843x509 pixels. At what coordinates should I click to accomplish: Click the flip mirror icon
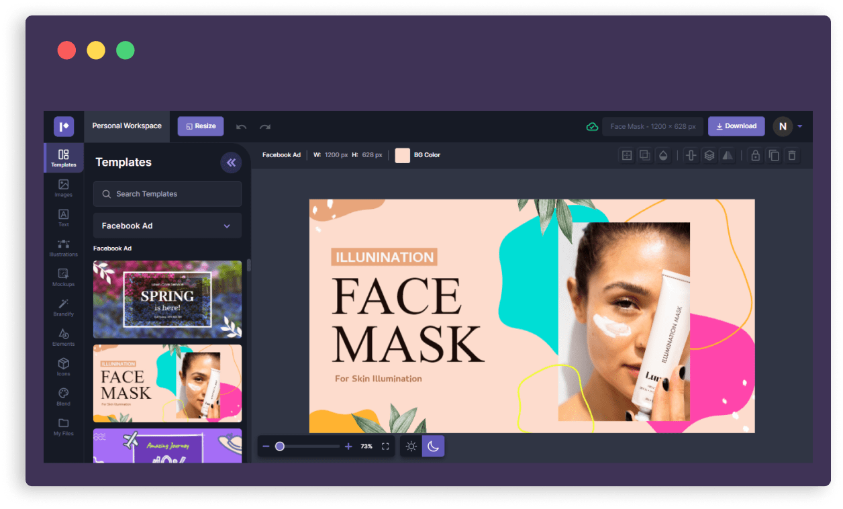tap(727, 155)
